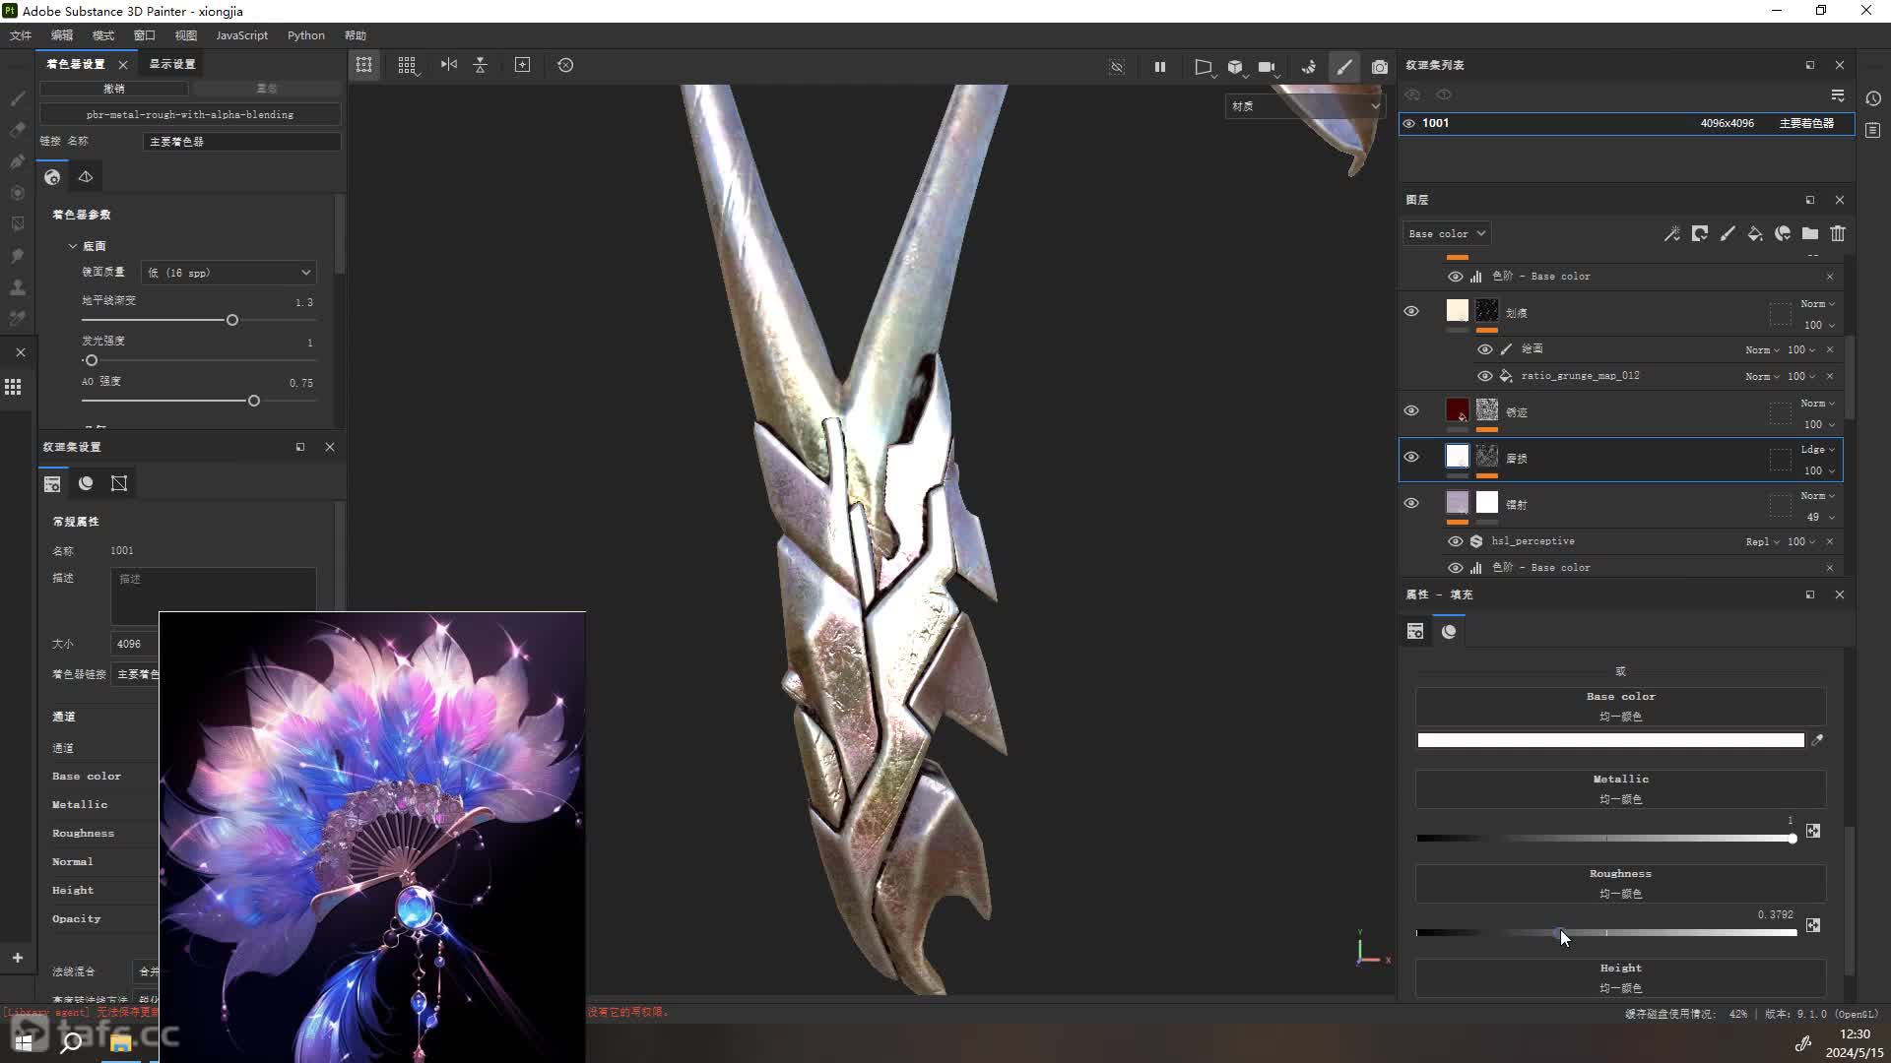Adjust the Roughness slider
The image size is (1891, 1063).
1606,932
